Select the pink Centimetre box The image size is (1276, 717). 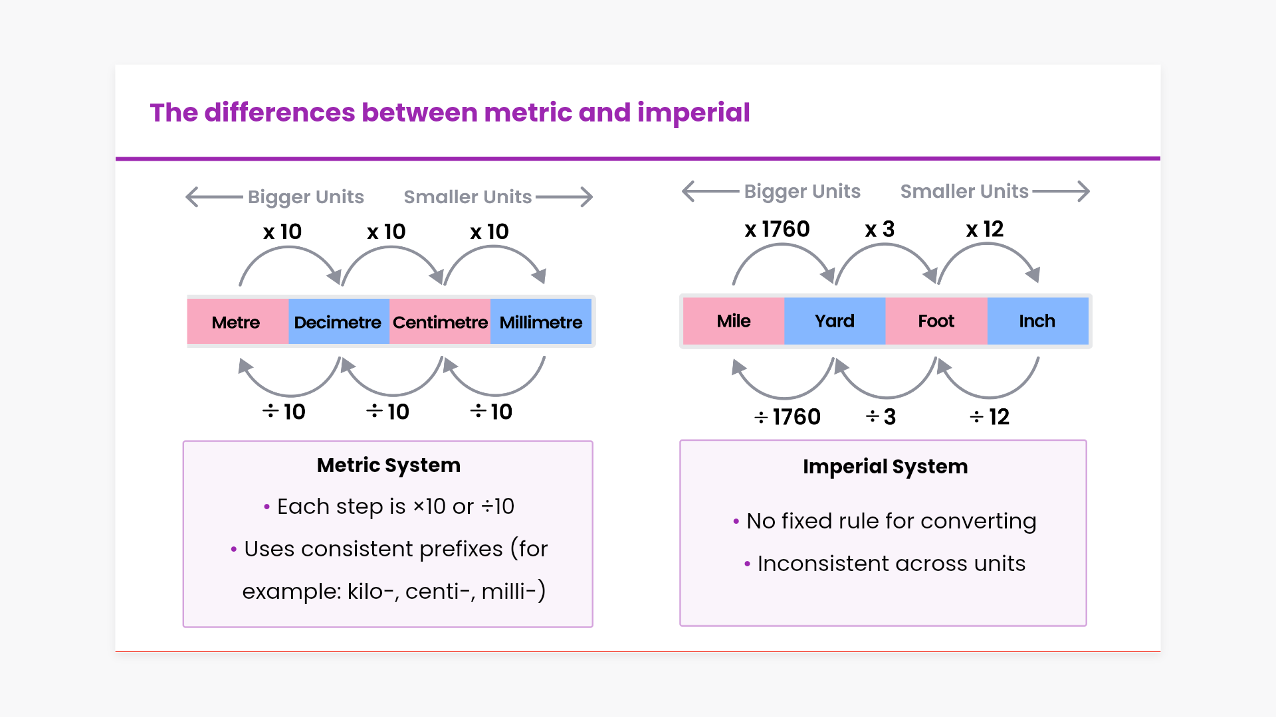tap(440, 322)
